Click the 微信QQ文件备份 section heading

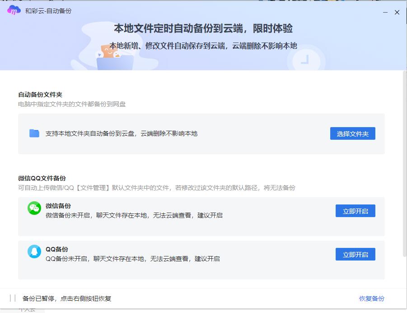[42, 178]
